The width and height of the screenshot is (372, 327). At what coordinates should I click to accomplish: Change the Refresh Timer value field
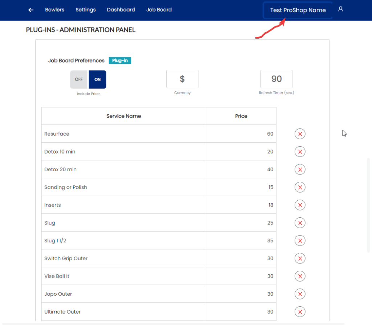click(x=276, y=79)
